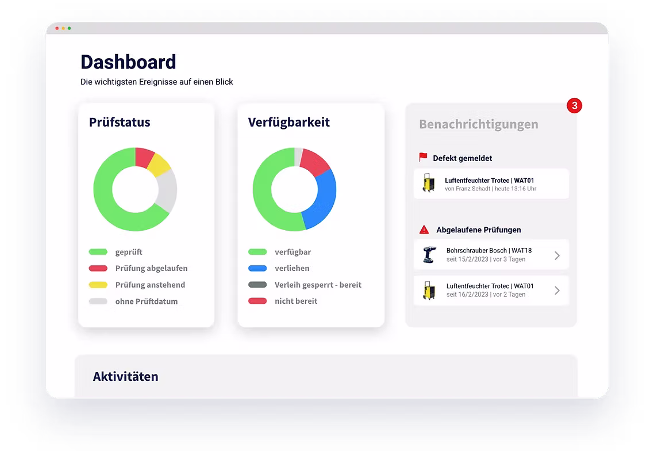Click the Benachrichtigungen panel heading
The height and width of the screenshot is (451, 654).
pyautogui.click(x=478, y=124)
